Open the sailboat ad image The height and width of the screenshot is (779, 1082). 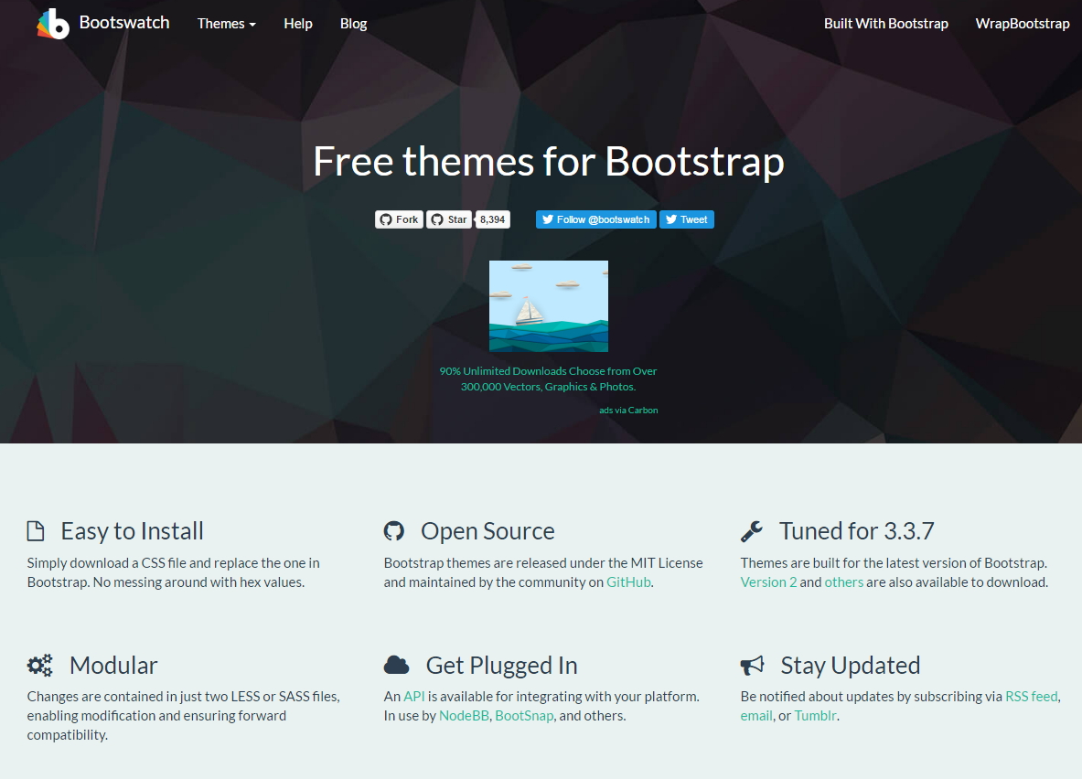coord(549,306)
